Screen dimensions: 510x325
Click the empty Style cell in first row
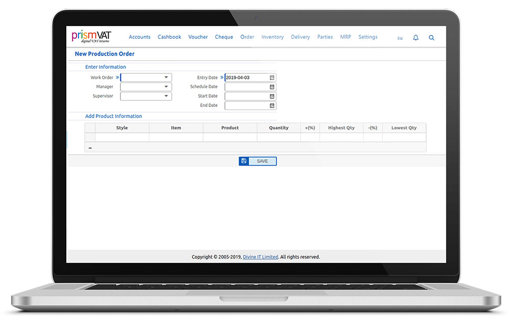(122, 138)
